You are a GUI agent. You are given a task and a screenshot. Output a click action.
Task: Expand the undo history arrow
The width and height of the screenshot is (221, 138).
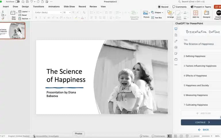35,2
